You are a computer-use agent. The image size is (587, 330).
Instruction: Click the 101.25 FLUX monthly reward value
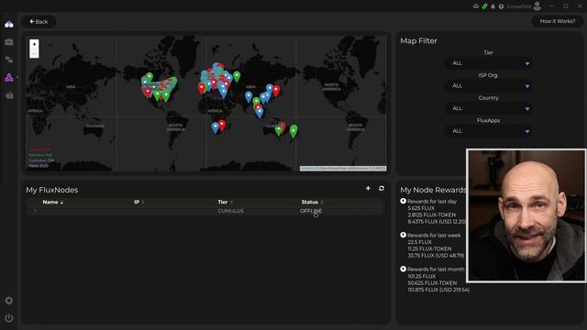[422, 276]
